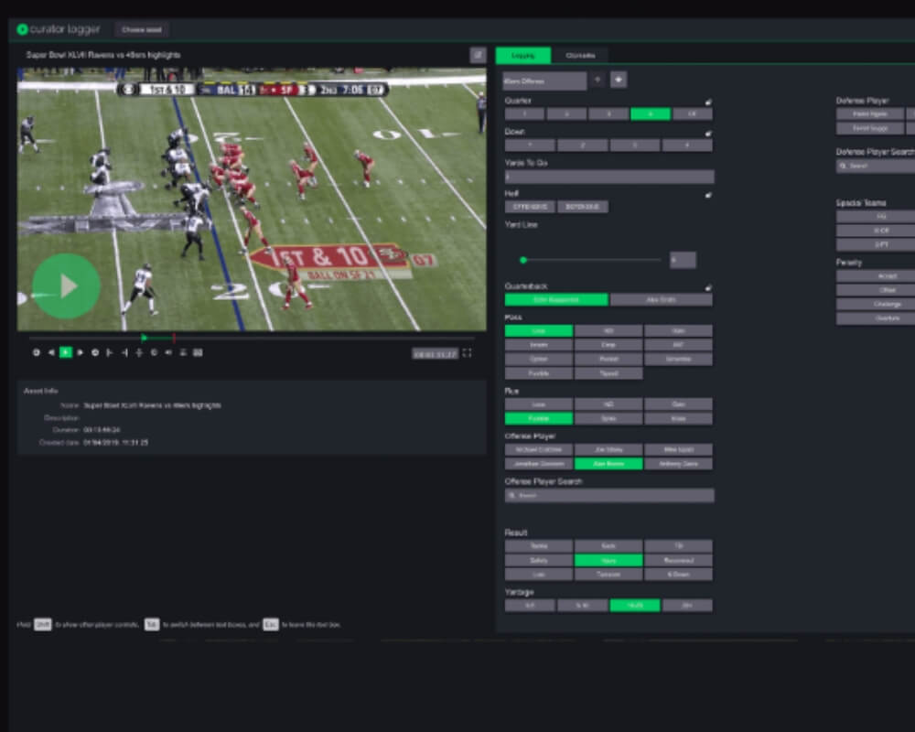
Task: Select Down 2
Action: 582,145
